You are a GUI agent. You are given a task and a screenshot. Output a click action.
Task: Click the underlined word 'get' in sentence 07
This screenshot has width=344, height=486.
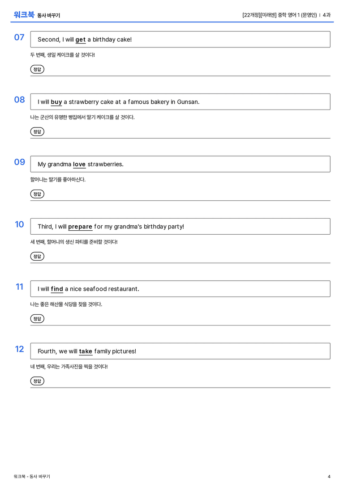click(x=81, y=40)
